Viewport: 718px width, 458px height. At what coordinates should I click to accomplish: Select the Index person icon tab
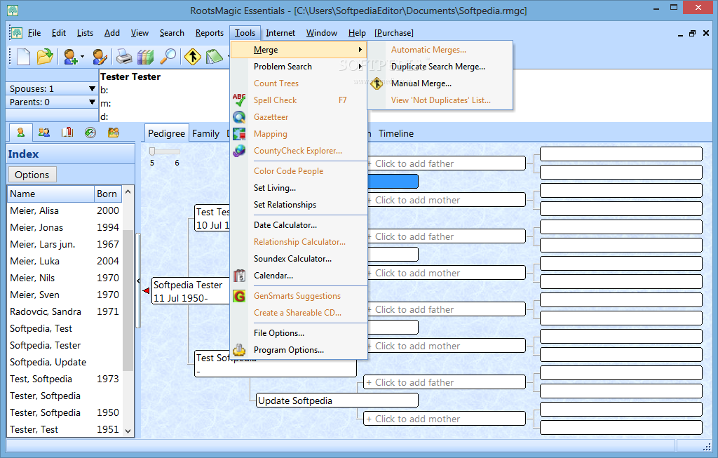pyautogui.click(x=20, y=133)
